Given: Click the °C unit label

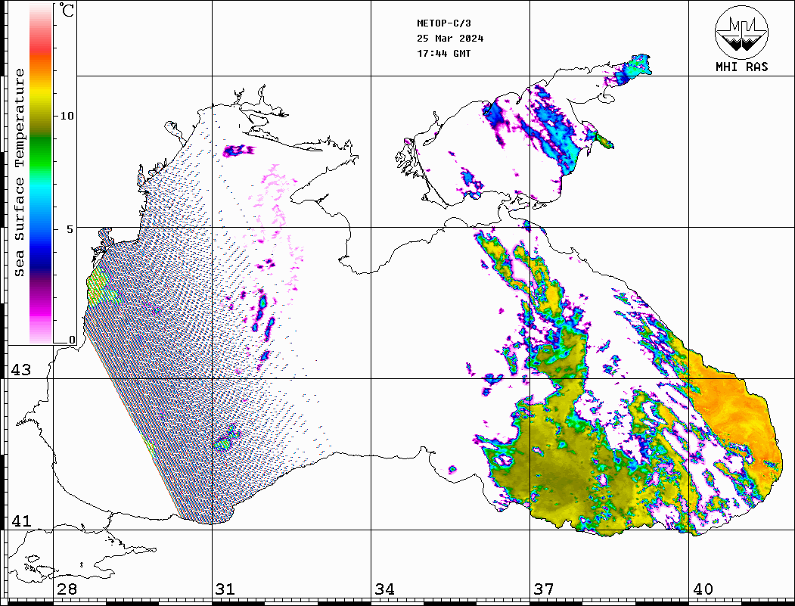Looking at the screenshot, I should (67, 11).
